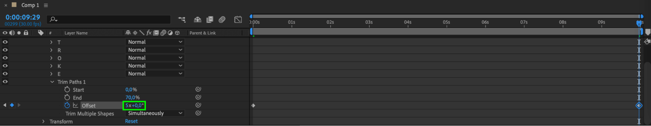Hide the K layer's visibility eye
Viewport: 651px width, 126px height.
click(5, 66)
